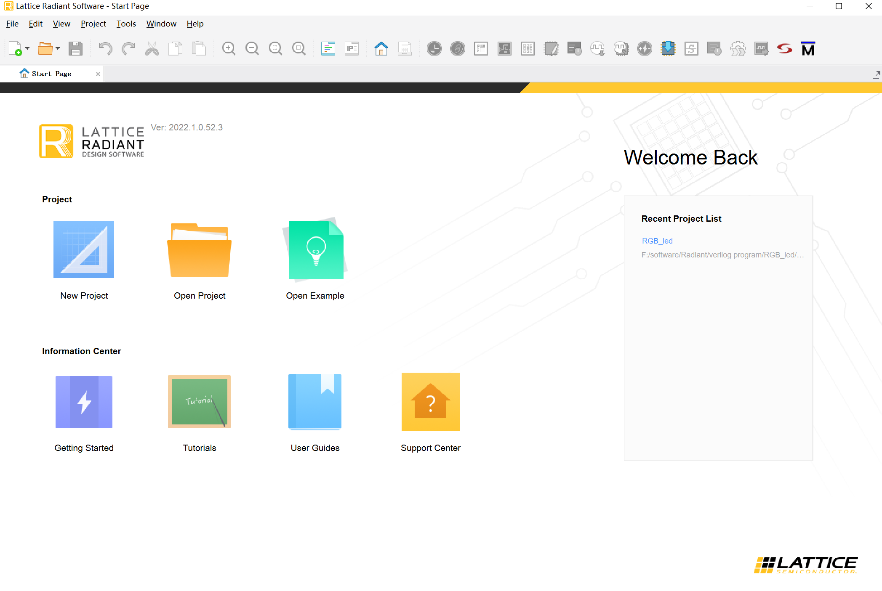882x591 pixels.
Task: Launch Synplify Pro red S icon
Action: point(785,49)
